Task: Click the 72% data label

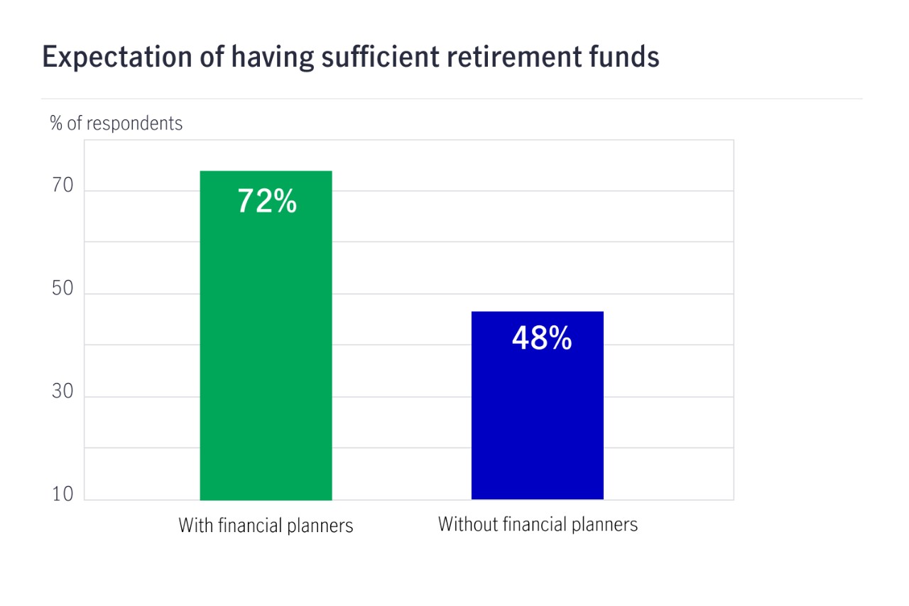Action: tap(267, 202)
